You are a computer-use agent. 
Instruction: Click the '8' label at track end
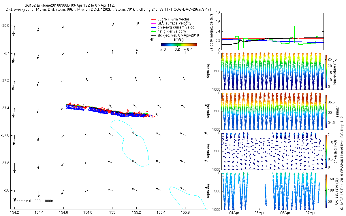(x=157, y=115)
